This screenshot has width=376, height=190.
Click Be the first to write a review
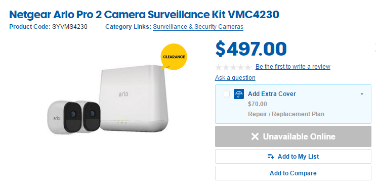tap(293, 67)
